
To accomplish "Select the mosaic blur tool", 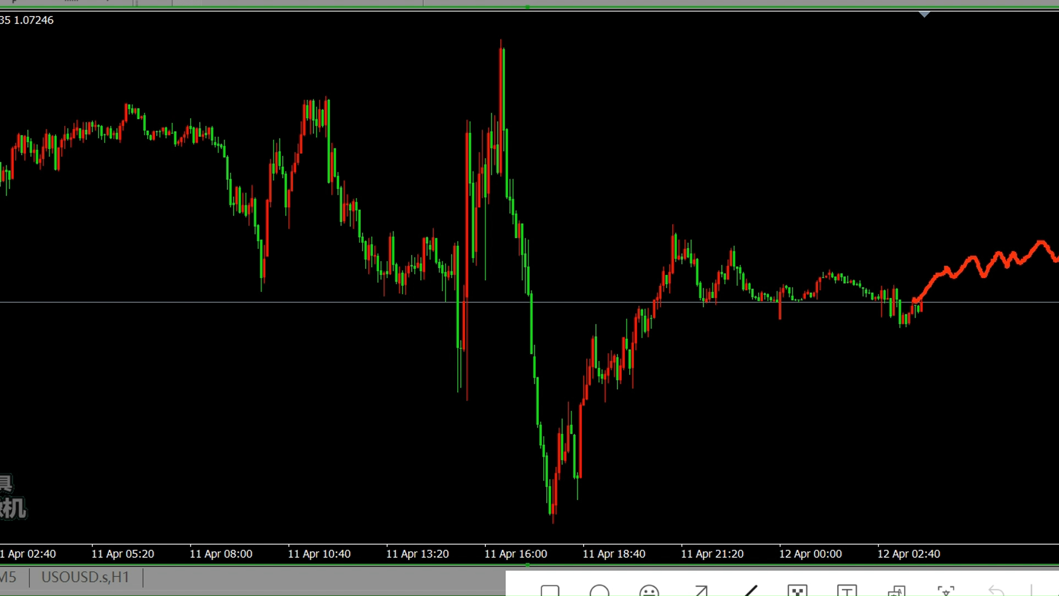I will (x=798, y=590).
